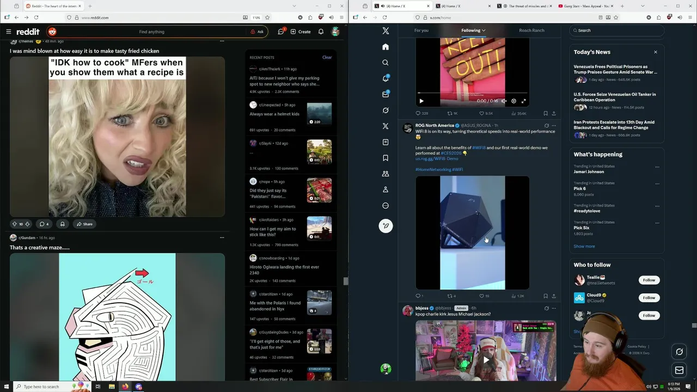Open Bookmarks icon in X sidebar
Image resolution: width=697 pixels, height=392 pixels.
386,158
